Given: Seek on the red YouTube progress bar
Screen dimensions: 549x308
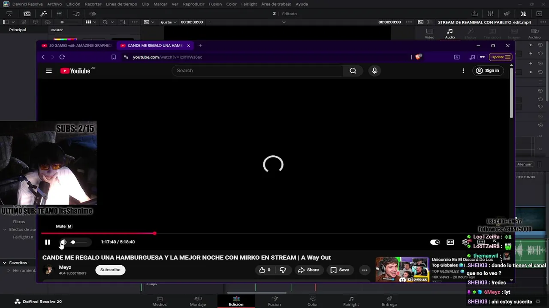Looking at the screenshot, I should point(273,233).
